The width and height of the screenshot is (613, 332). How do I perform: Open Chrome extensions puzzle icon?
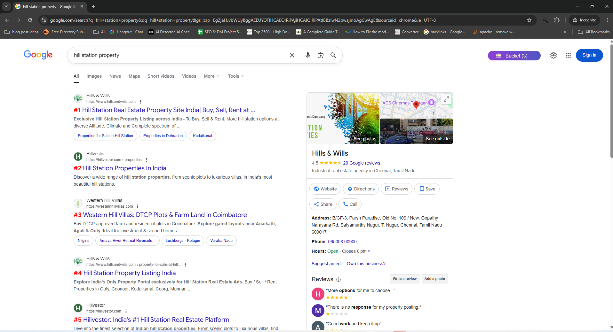(x=557, y=20)
